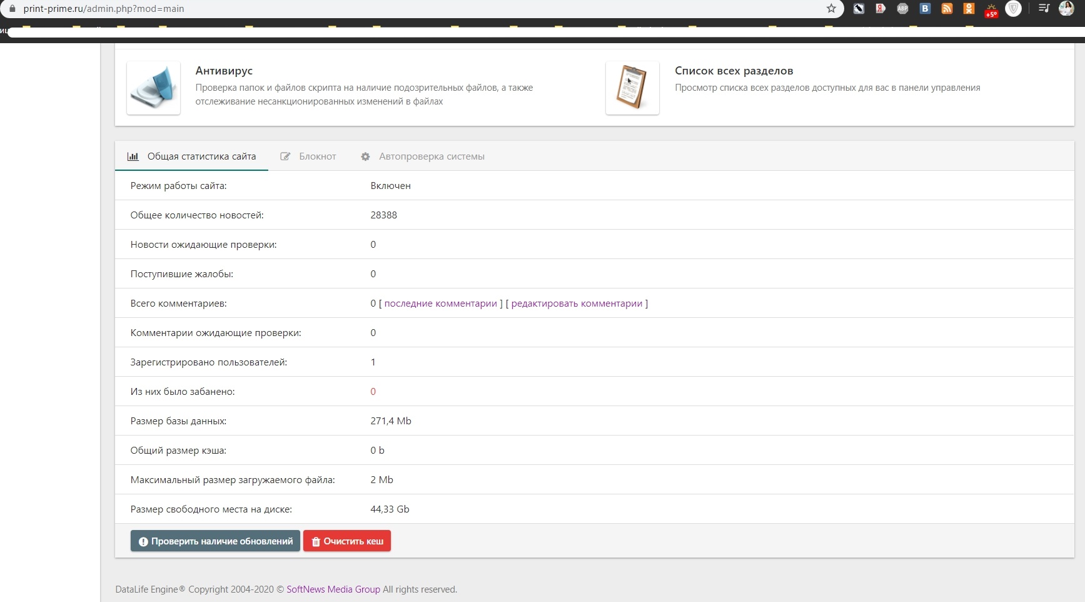1085x602 pixels.
Task: Click the Общее количество новостей label
Action: coord(197,215)
